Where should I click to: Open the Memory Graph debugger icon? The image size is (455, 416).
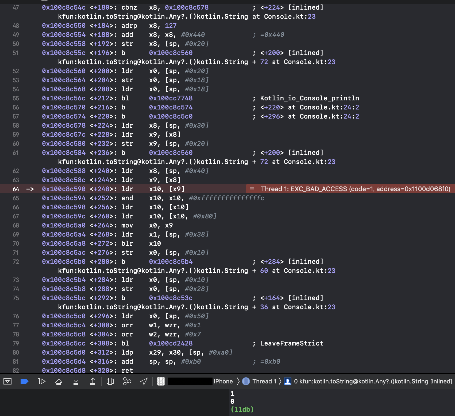(127, 381)
